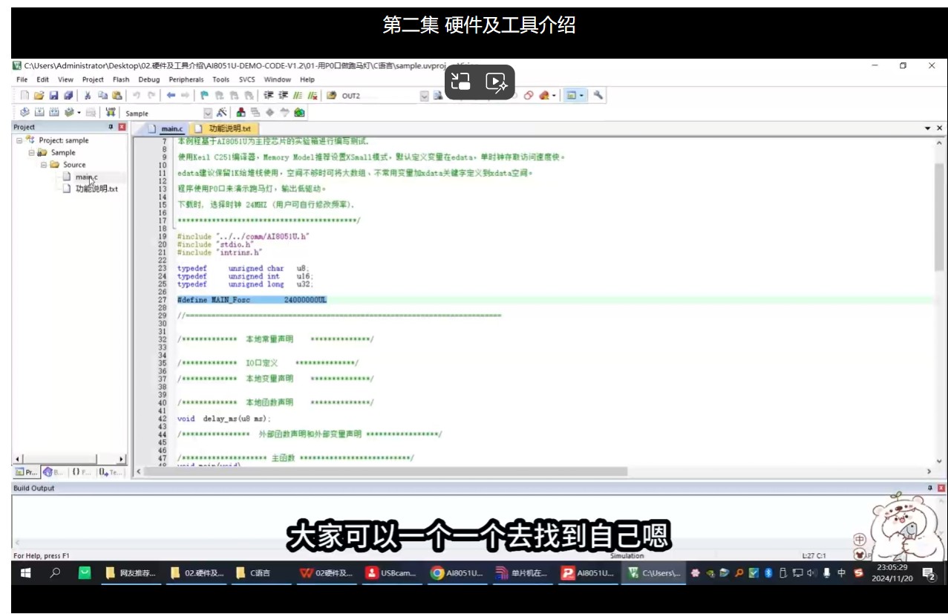
Task: Click the video play overlay button
Action: click(497, 82)
